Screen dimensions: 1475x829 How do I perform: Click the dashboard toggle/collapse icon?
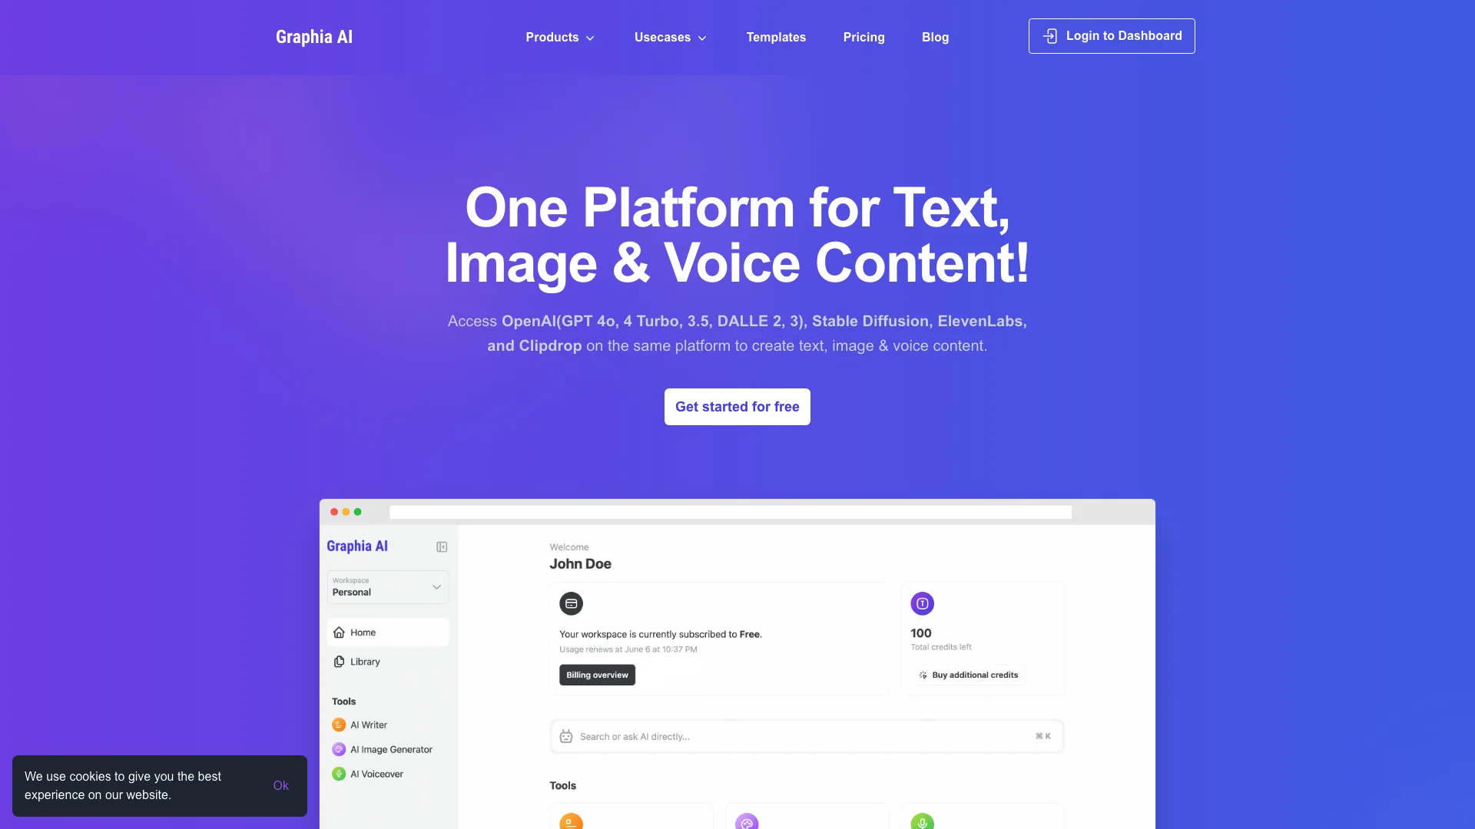click(442, 546)
